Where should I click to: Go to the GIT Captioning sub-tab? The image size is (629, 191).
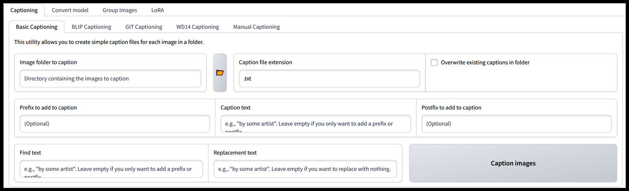coord(143,27)
